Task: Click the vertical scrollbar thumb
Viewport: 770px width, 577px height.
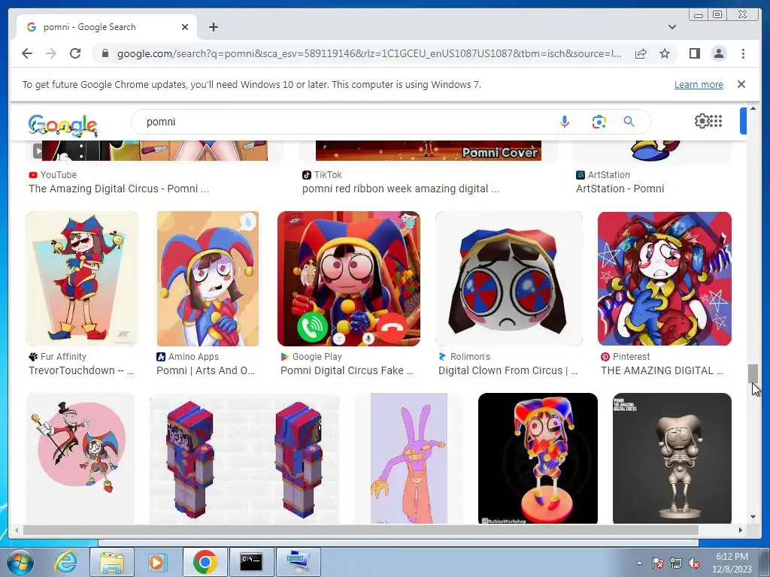Action: [753, 374]
